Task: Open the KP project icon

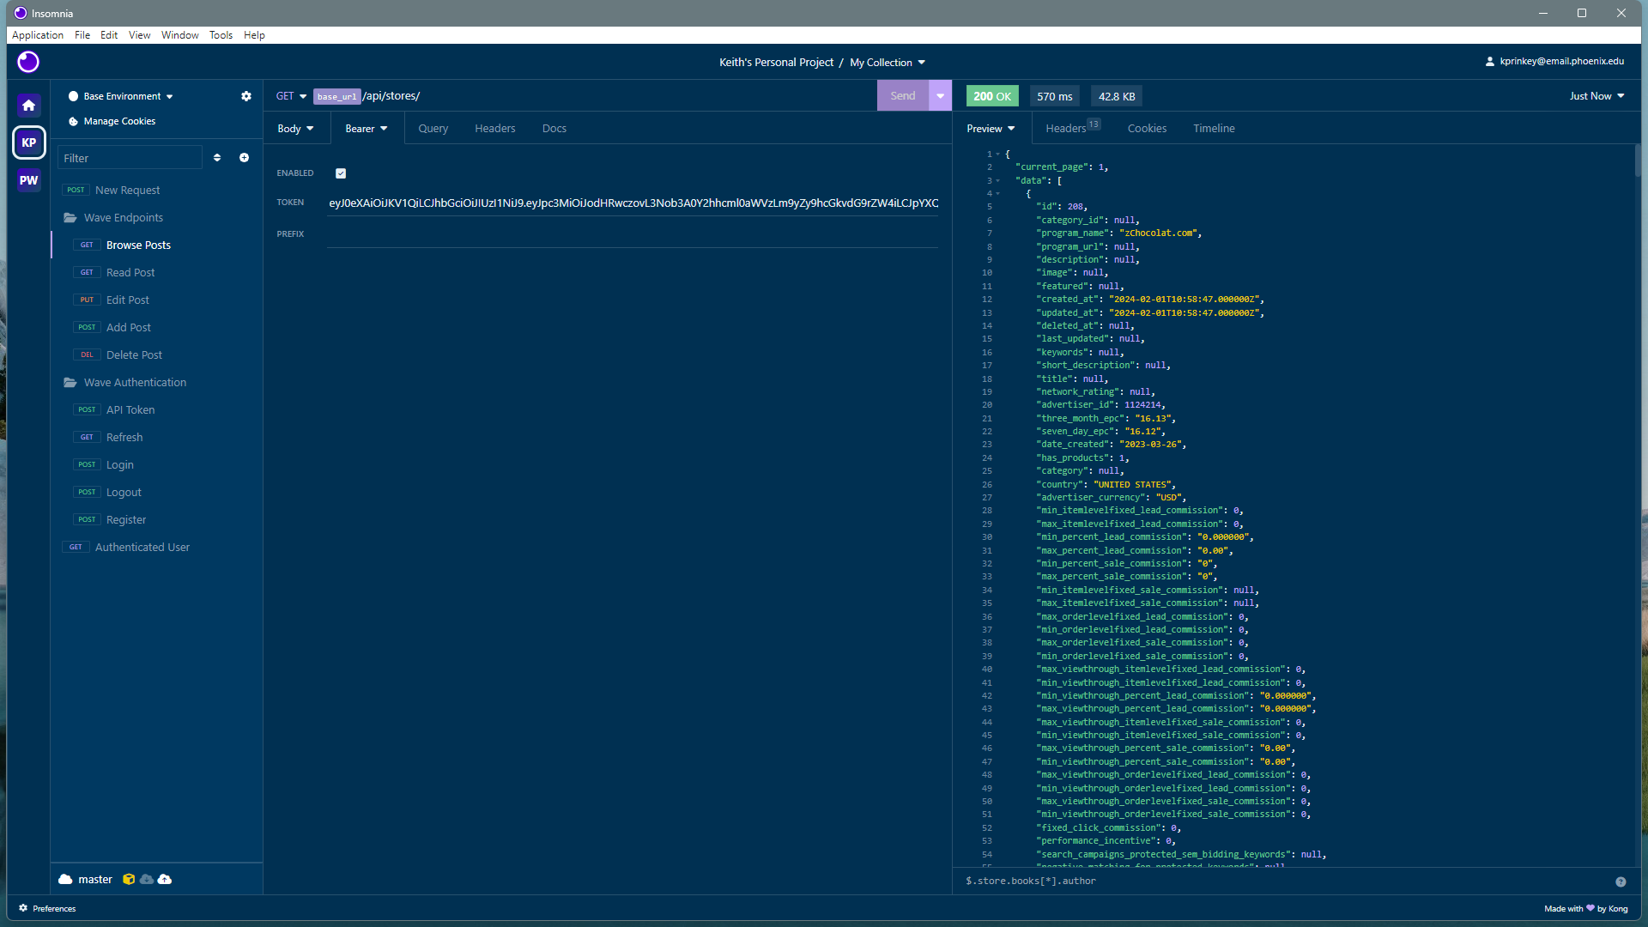Action: point(28,142)
